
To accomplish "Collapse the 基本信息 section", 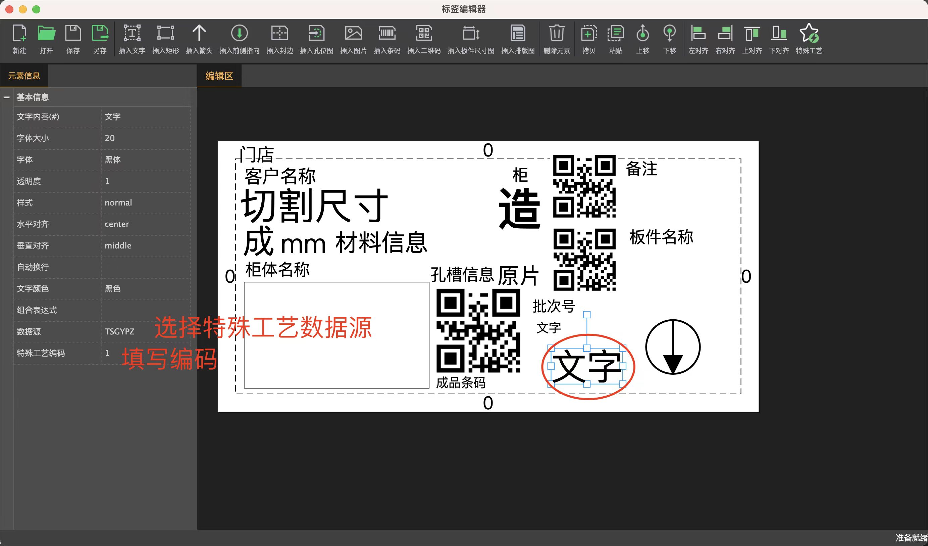I will (7, 97).
